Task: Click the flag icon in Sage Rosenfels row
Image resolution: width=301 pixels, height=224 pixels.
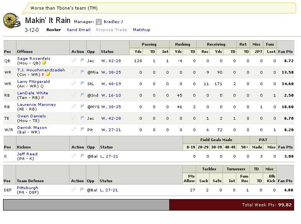Action: [82, 60]
